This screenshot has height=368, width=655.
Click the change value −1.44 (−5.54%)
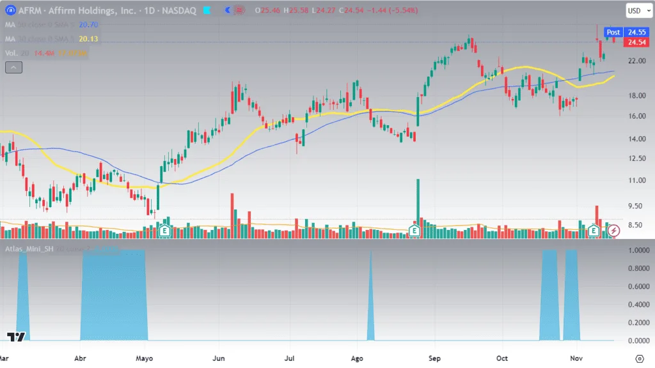pyautogui.click(x=393, y=10)
